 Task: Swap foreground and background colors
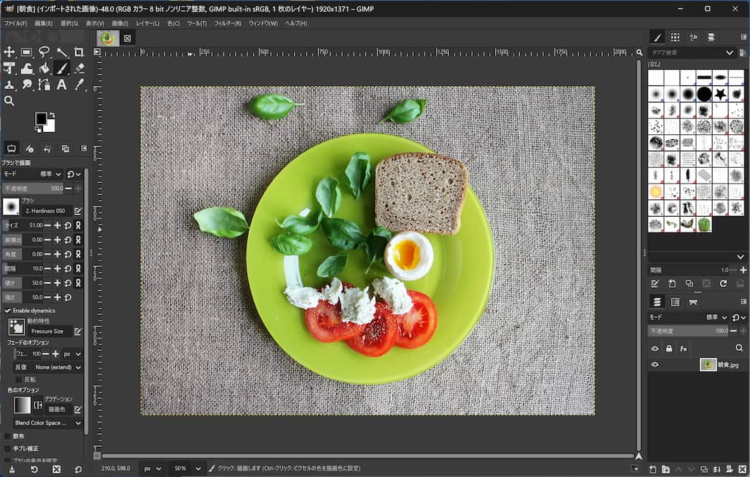click(x=52, y=115)
